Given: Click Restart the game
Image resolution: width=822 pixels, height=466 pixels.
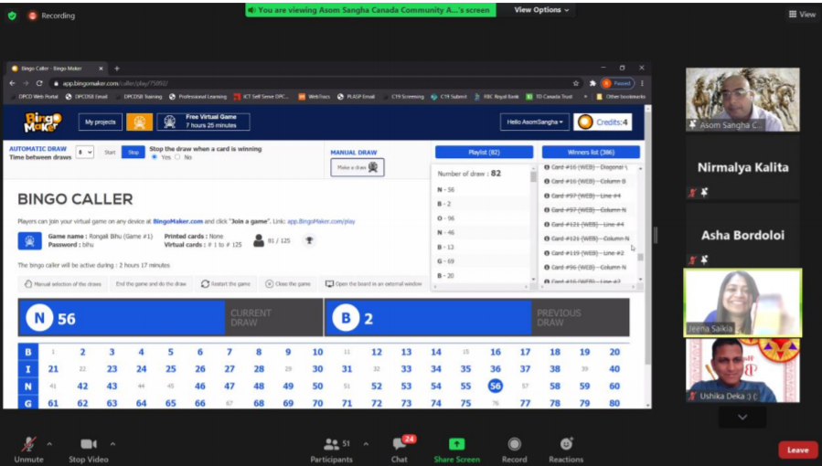Looking at the screenshot, I should click(x=226, y=284).
